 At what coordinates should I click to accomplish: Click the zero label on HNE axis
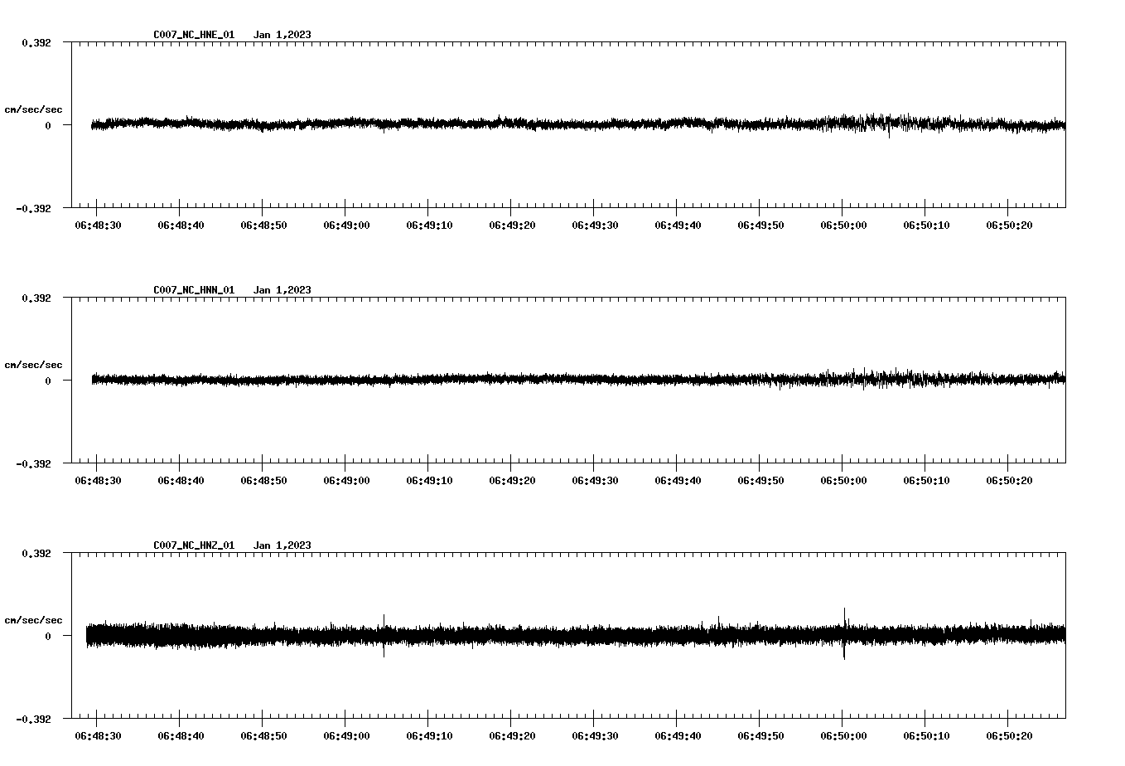click(x=48, y=125)
